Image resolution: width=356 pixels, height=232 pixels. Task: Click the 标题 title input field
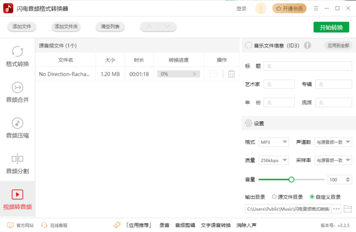[307, 66]
